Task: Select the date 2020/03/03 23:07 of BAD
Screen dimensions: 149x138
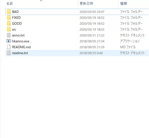Action: click(92, 12)
